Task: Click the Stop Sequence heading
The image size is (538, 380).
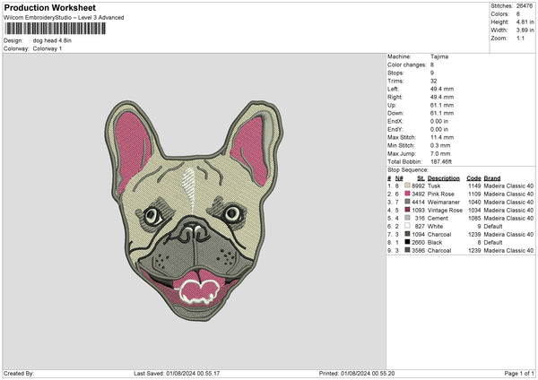Action: 407,168
